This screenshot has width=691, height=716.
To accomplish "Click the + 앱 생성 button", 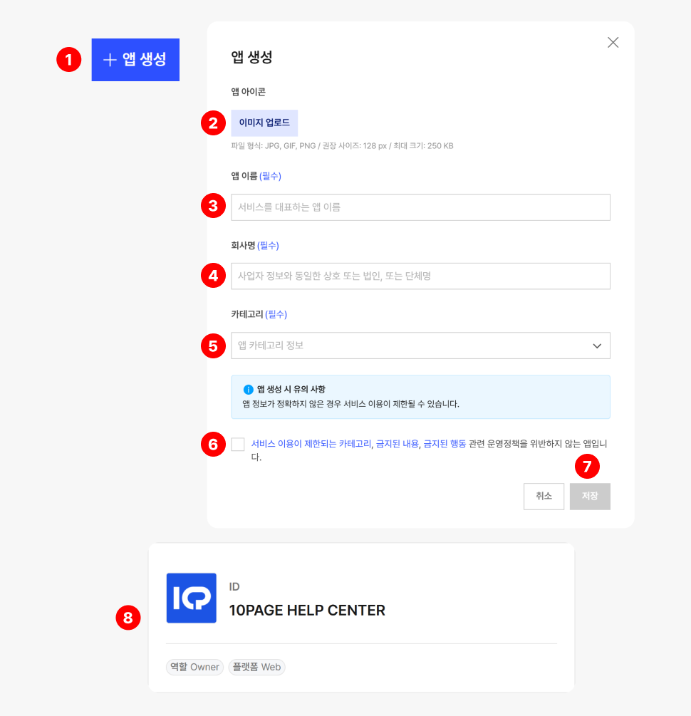I will click(135, 60).
